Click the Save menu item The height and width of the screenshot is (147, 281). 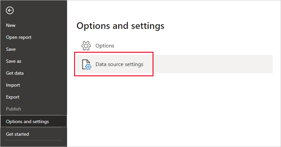coord(11,49)
